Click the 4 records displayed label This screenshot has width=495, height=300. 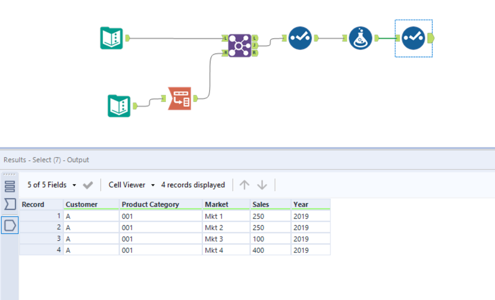(x=193, y=185)
